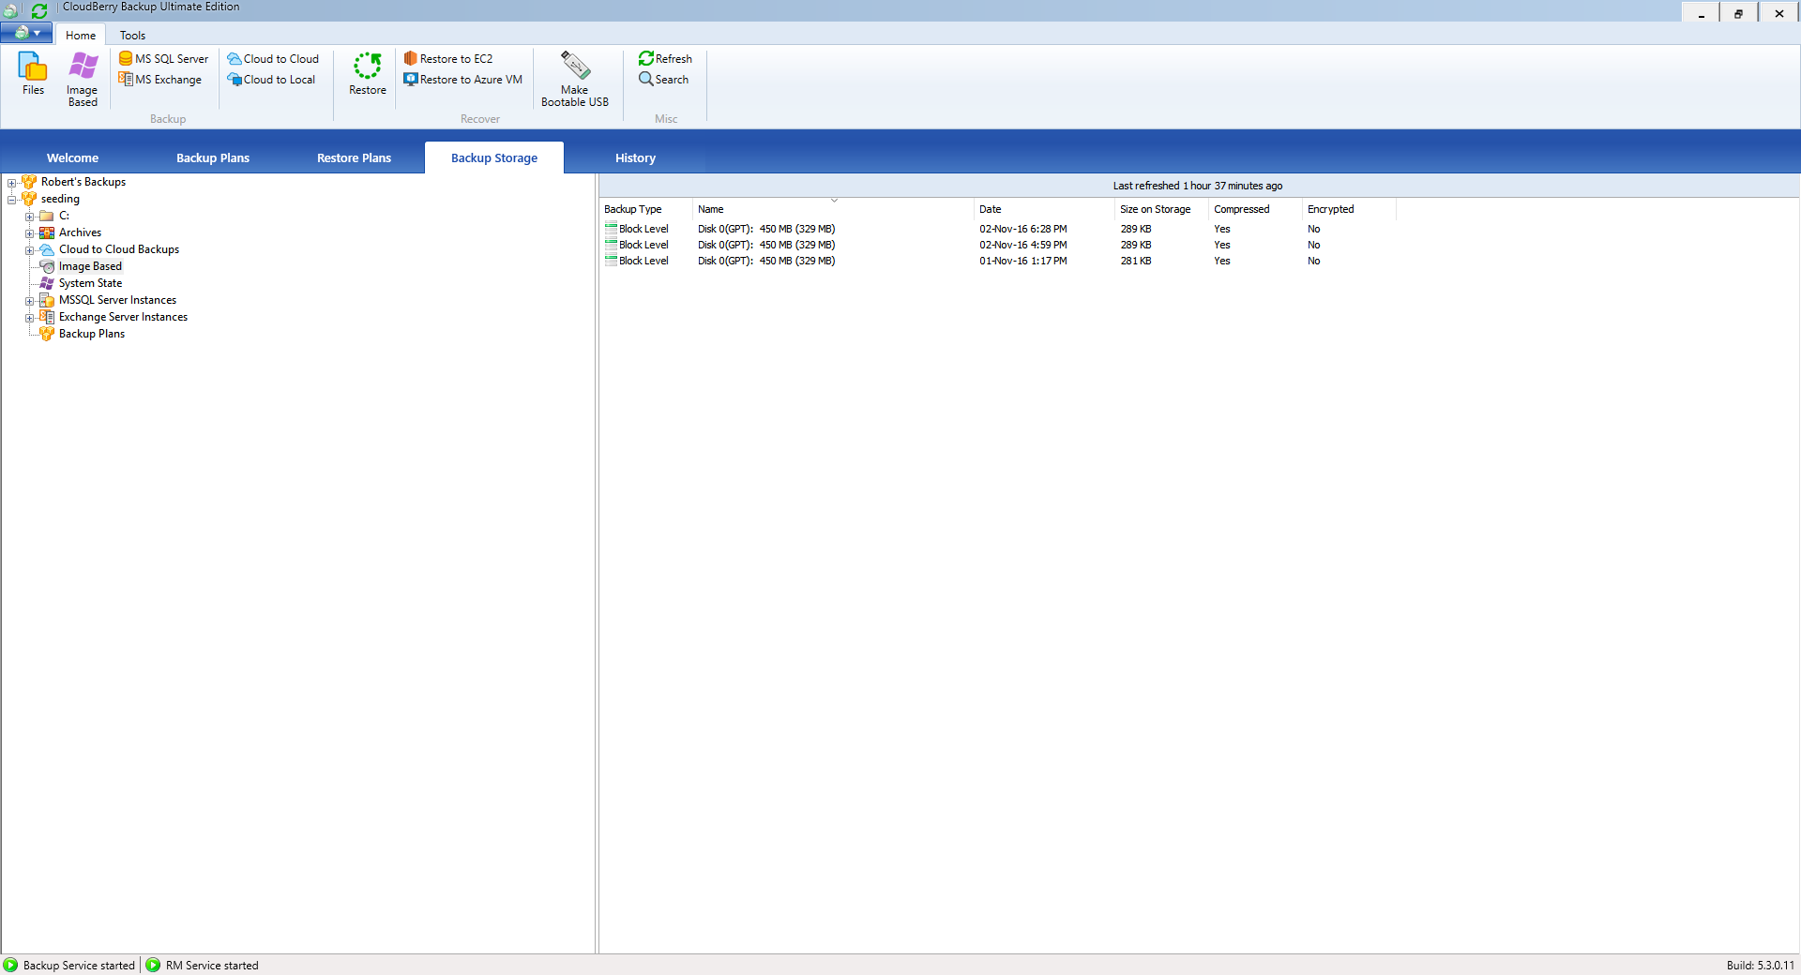The image size is (1801, 975).
Task: Refresh the backup storage view
Action: pos(665,58)
